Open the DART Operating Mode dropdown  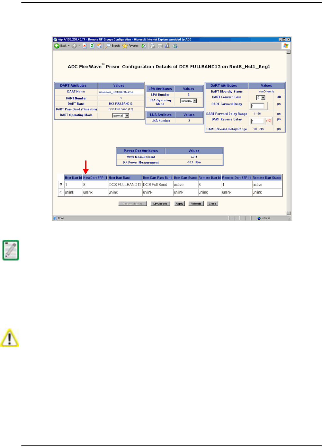(x=121, y=115)
